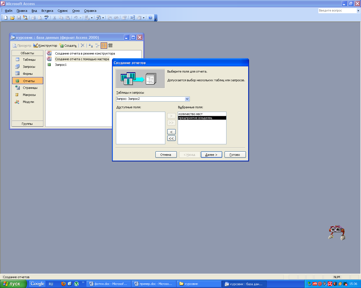The image size is (361, 288).
Task: Switch to small icons view
Action: coord(97,45)
